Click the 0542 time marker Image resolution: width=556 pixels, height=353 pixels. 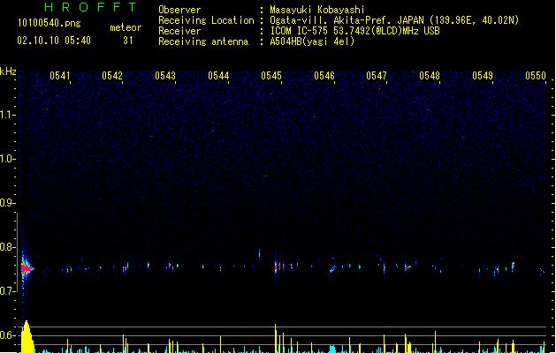point(112,76)
